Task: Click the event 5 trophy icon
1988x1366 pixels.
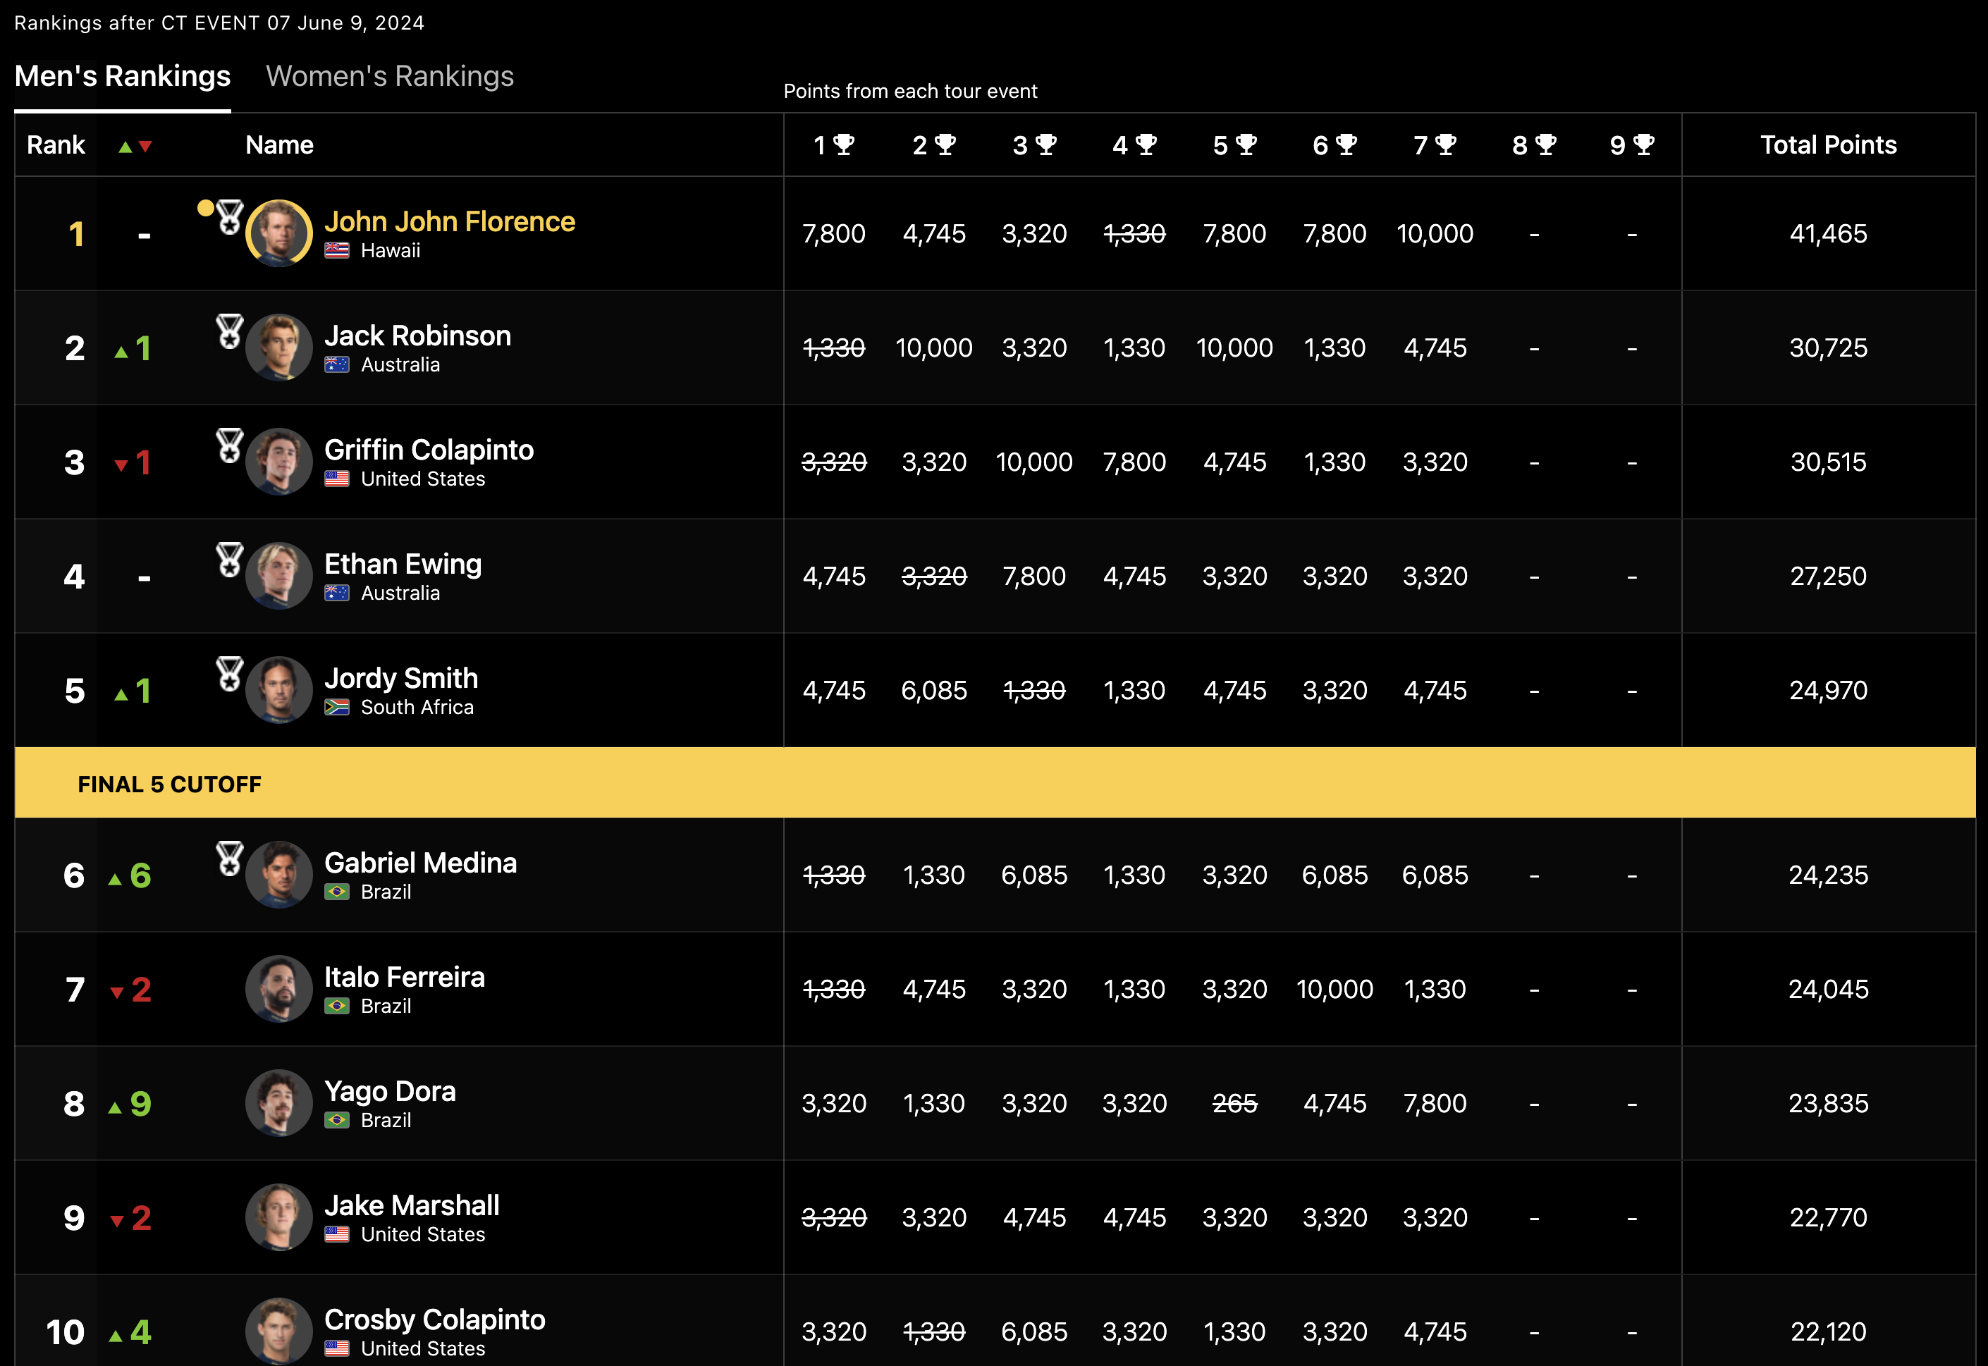Action: 1246,144
